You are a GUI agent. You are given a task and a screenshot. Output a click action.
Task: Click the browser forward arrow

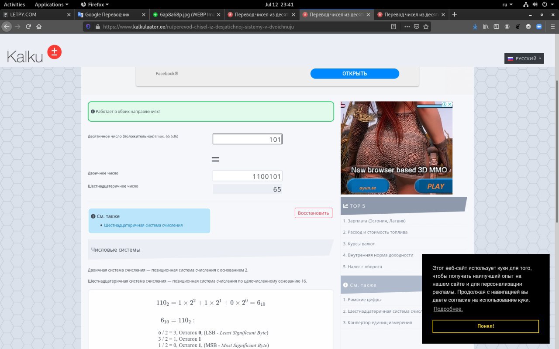click(17, 27)
